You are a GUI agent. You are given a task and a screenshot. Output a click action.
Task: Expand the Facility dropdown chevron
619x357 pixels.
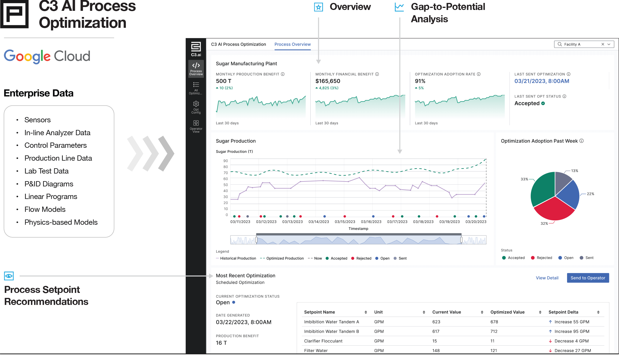[x=609, y=44]
